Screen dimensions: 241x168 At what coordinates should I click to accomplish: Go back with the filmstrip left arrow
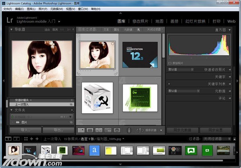(32, 139)
